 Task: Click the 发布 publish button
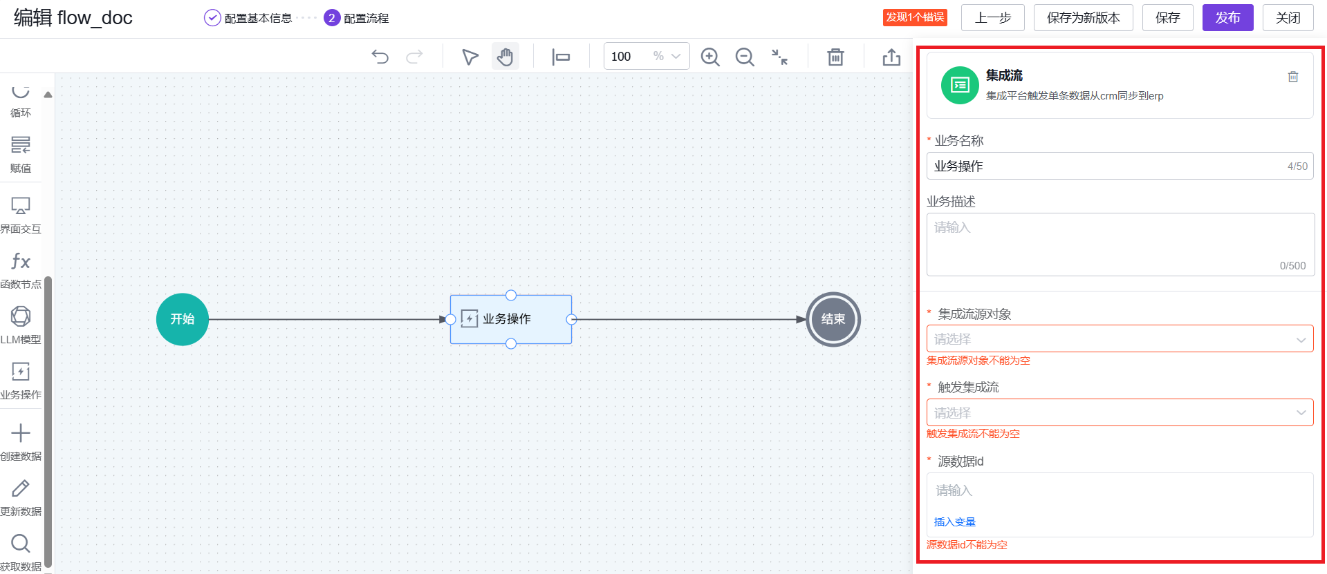point(1227,18)
